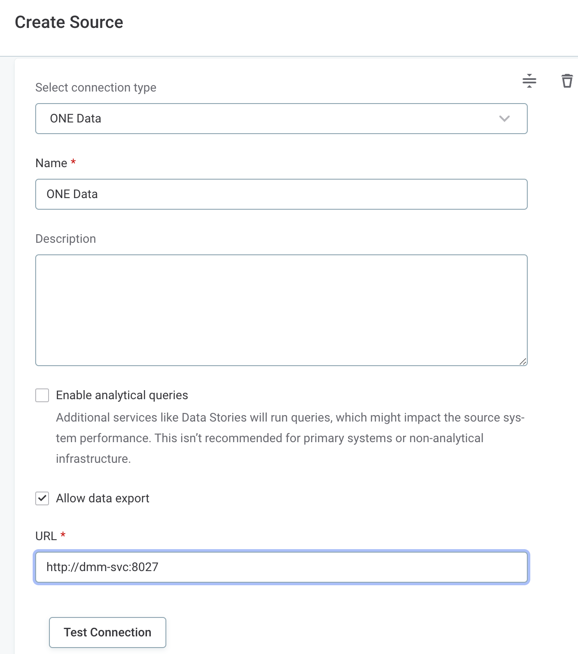Click the URL field label
The image size is (578, 654).
46,536
